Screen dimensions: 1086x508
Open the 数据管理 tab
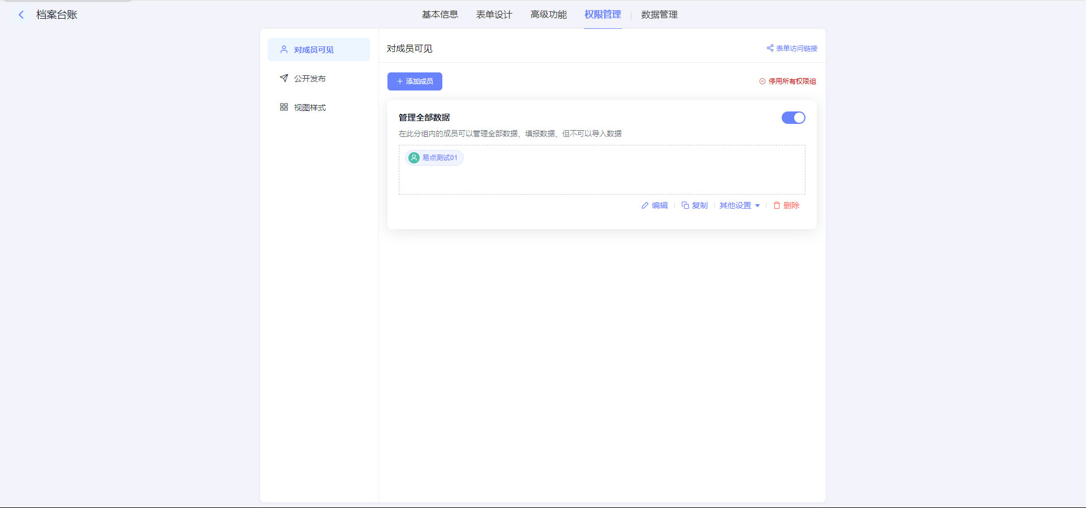coord(659,15)
